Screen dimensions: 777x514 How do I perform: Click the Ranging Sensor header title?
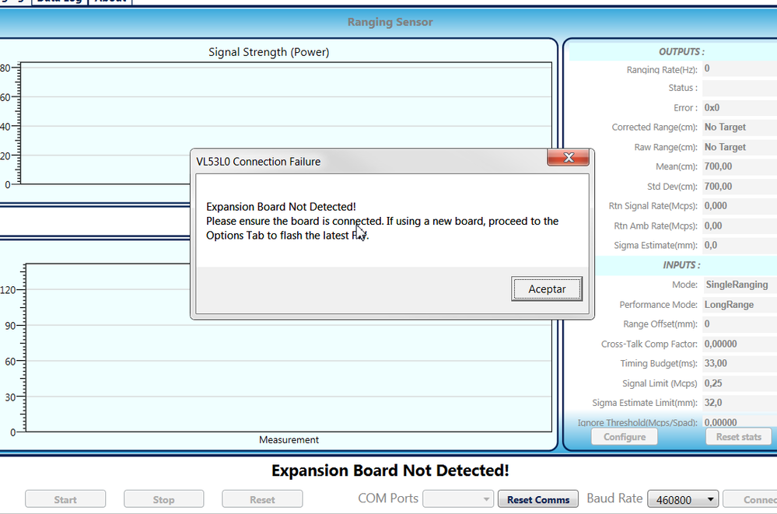[x=390, y=22]
